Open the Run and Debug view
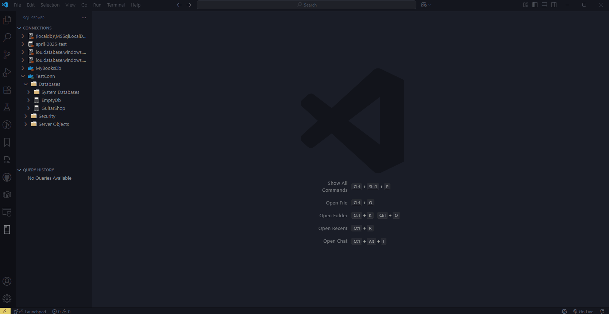 click(x=7, y=72)
